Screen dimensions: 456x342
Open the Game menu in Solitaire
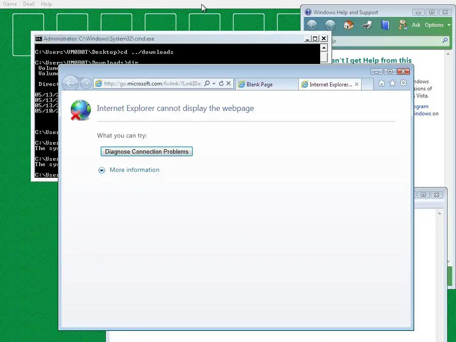tap(10, 4)
